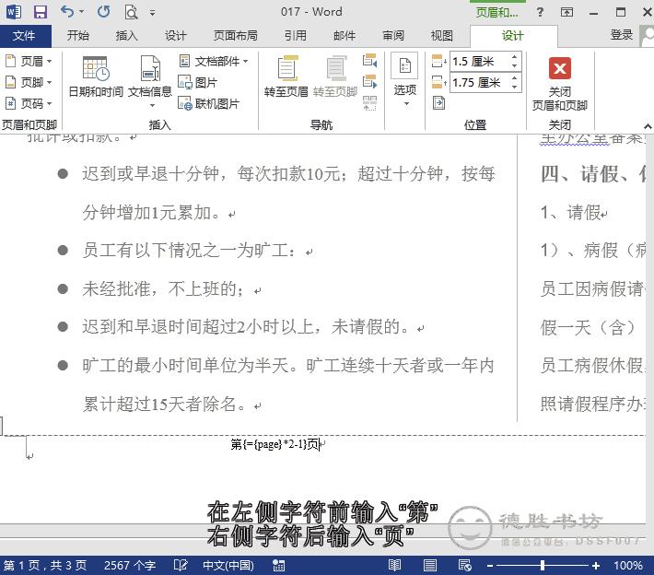Zoom in with the plus button
Image resolution: width=654 pixels, height=575 pixels.
(596, 566)
